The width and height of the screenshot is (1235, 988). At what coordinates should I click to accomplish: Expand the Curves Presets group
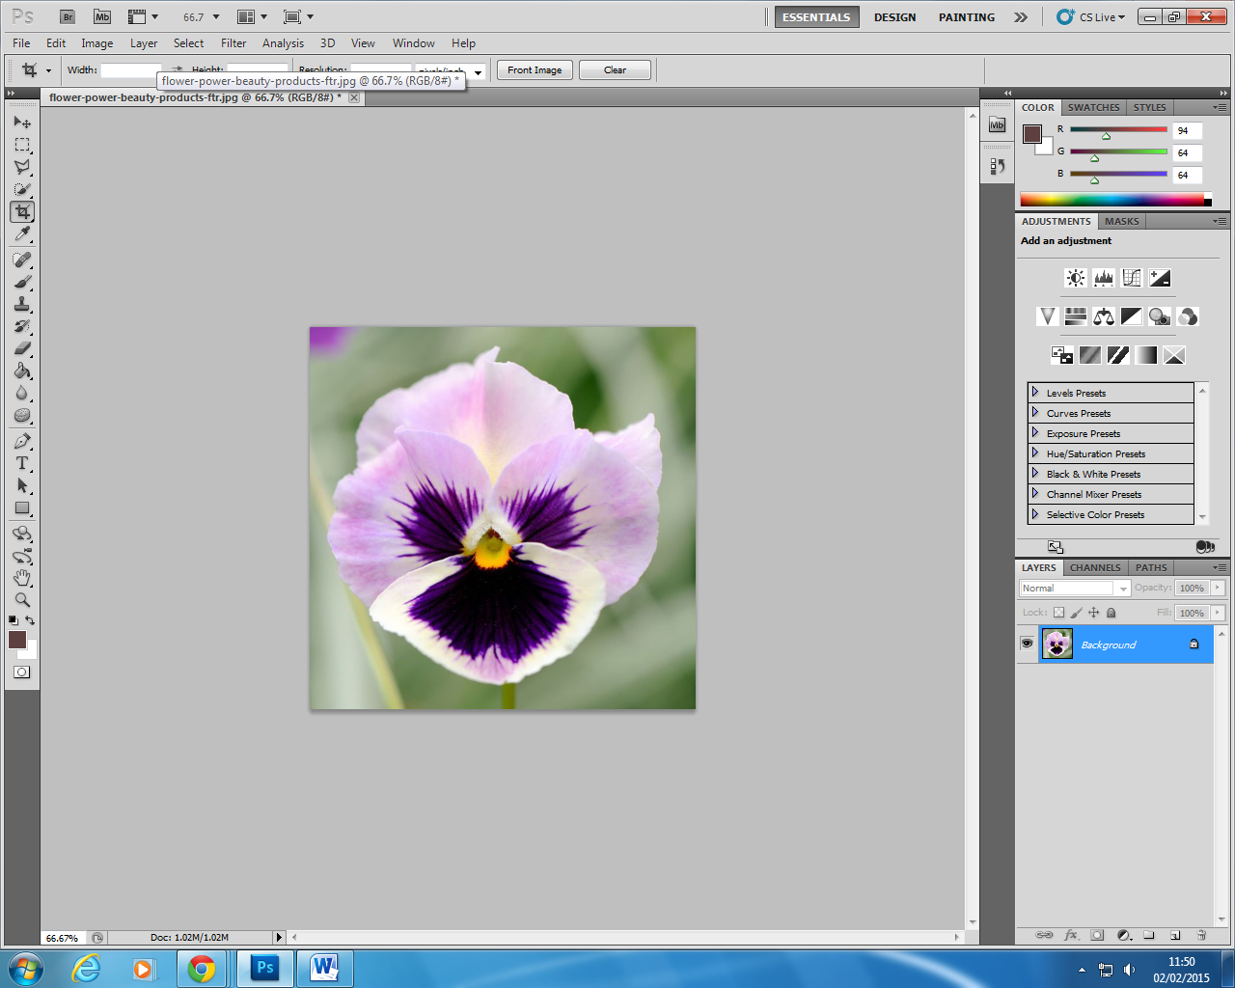(x=1034, y=413)
